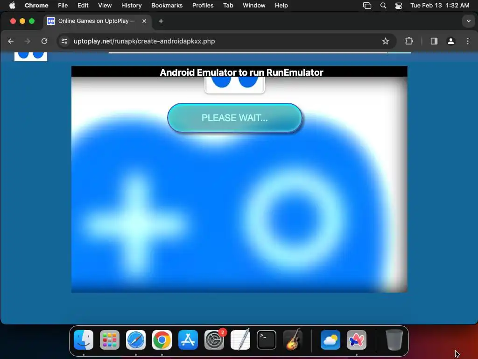Open the View menu

point(105,6)
